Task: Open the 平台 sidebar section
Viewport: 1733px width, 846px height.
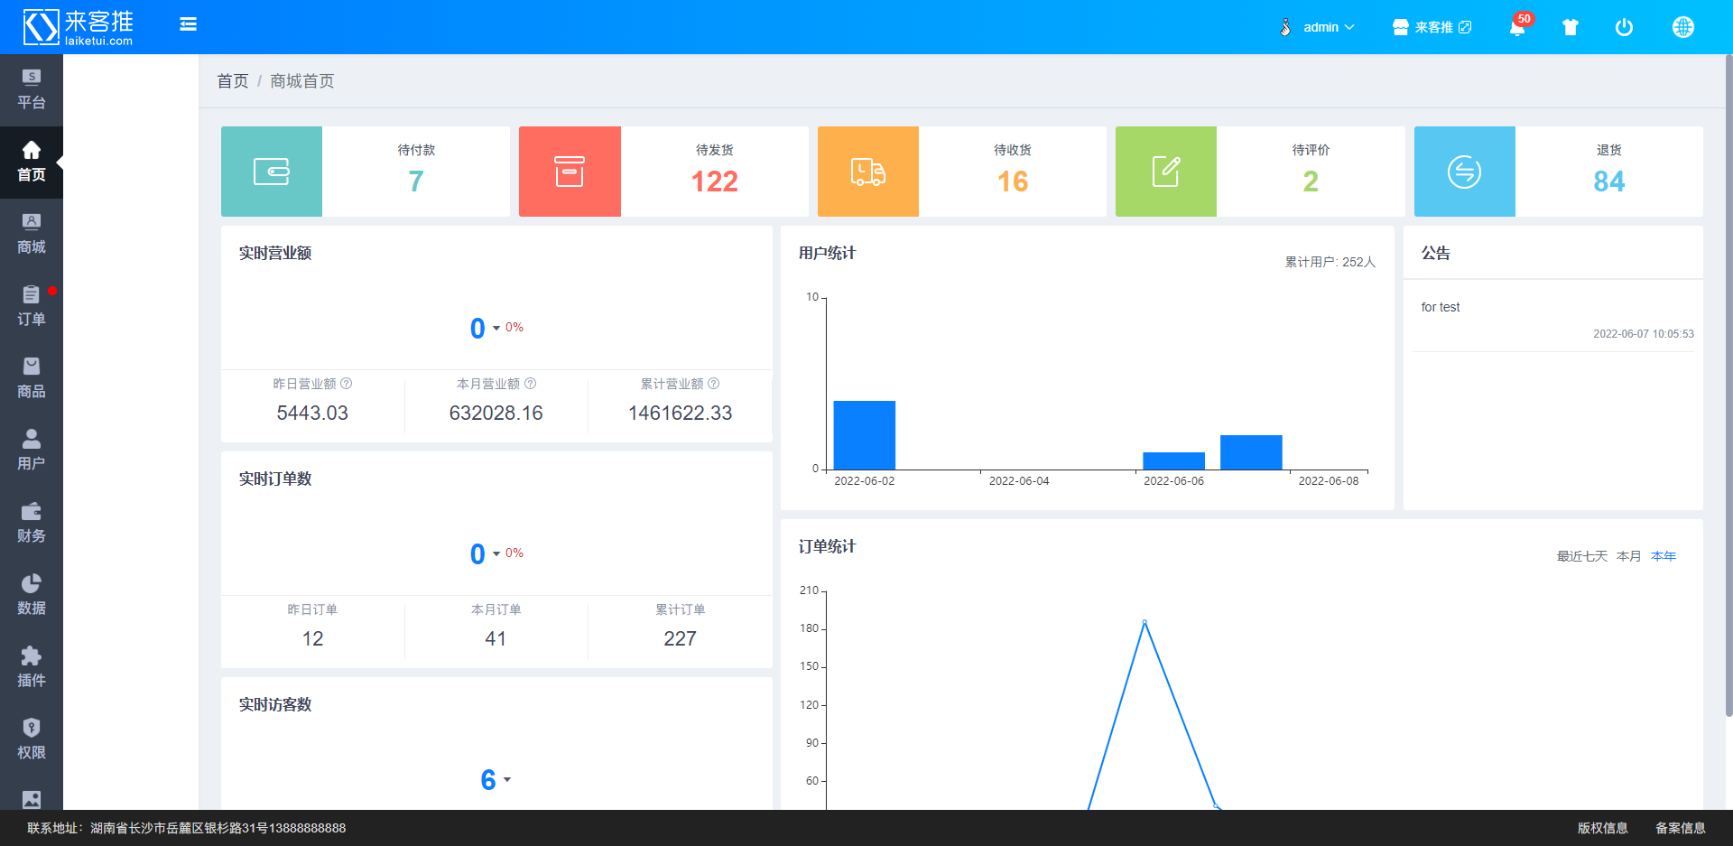Action: [32, 90]
